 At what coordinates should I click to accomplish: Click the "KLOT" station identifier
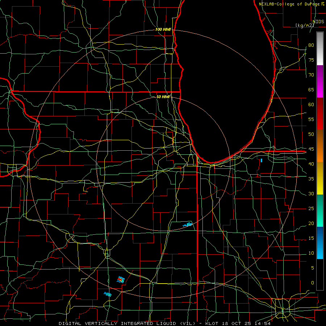212,323
